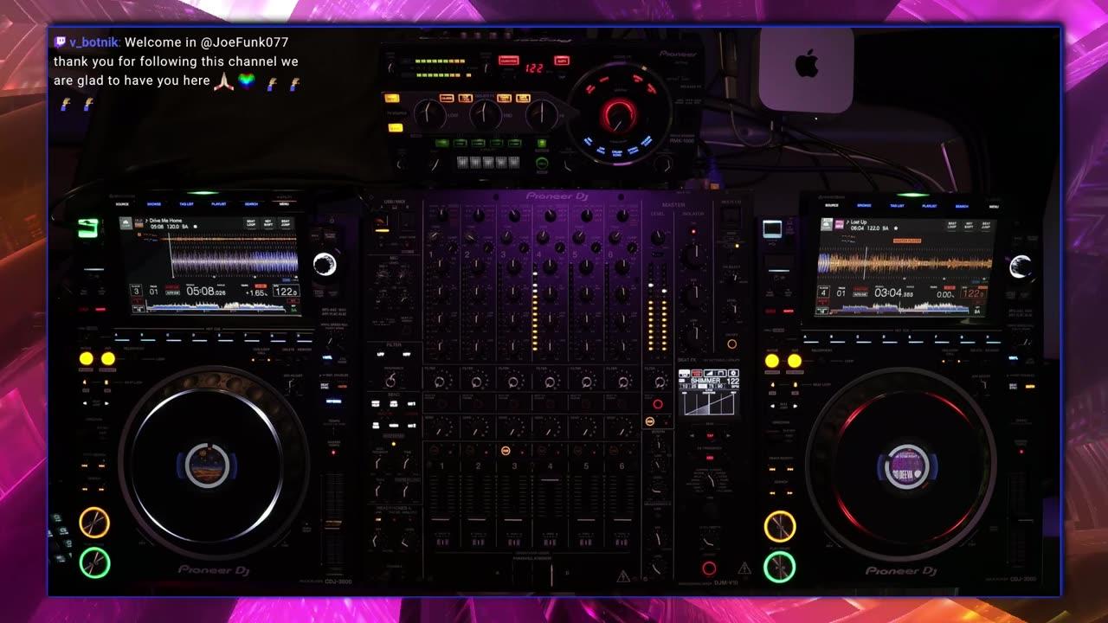Click the large red release knob on RMX-1000

coord(618,113)
